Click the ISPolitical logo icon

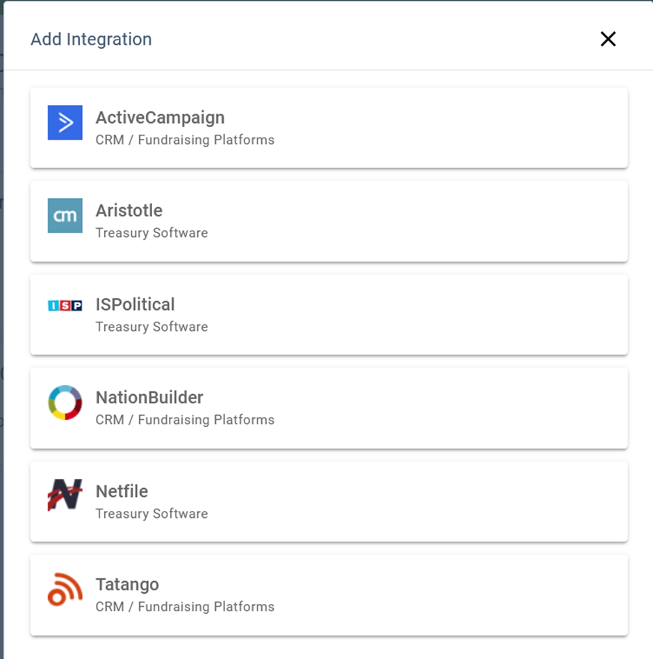[65, 304]
